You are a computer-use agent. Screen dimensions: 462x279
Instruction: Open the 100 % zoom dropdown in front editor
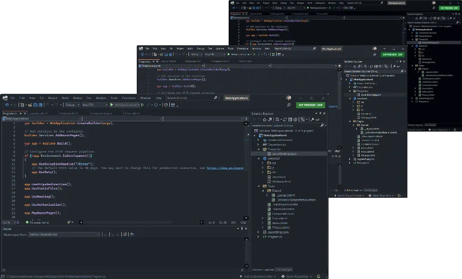(x=8, y=223)
